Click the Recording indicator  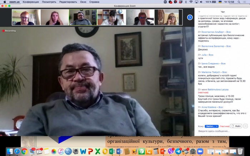pos(9,31)
